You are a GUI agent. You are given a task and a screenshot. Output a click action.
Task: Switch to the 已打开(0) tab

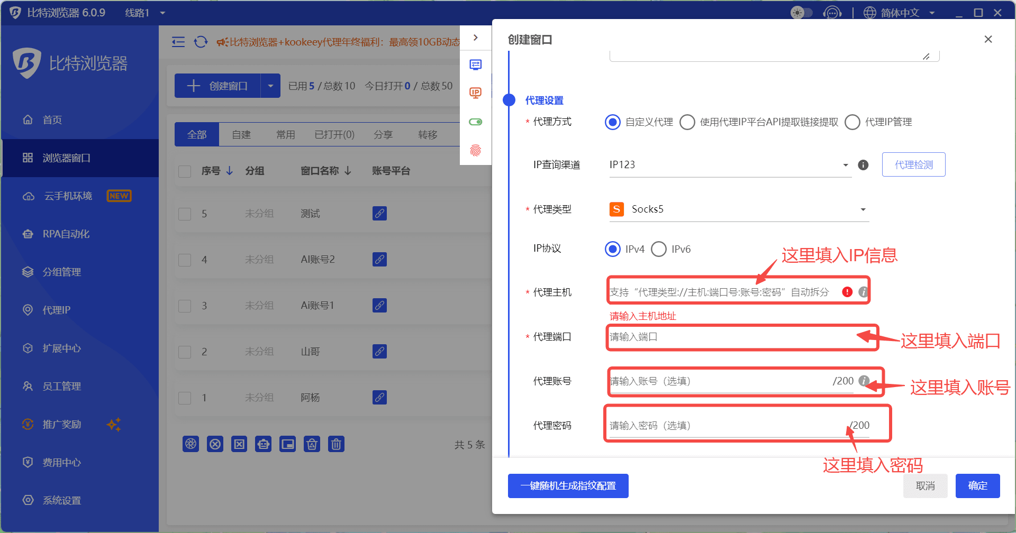pyautogui.click(x=334, y=134)
